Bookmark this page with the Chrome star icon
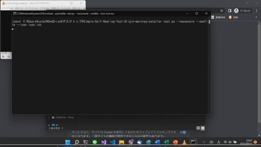This screenshot has height=147, width=261. pyautogui.click(x=221, y=11)
